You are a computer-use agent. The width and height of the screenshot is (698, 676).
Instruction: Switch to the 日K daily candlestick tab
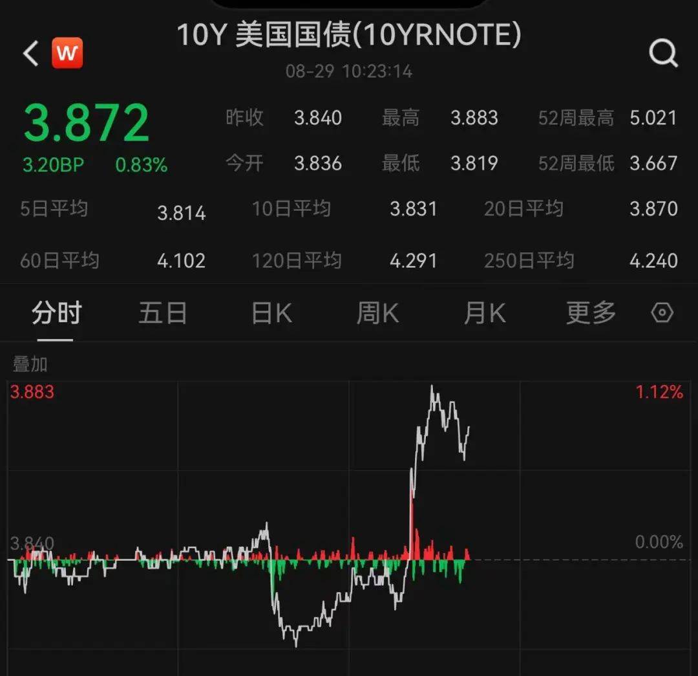pos(270,312)
